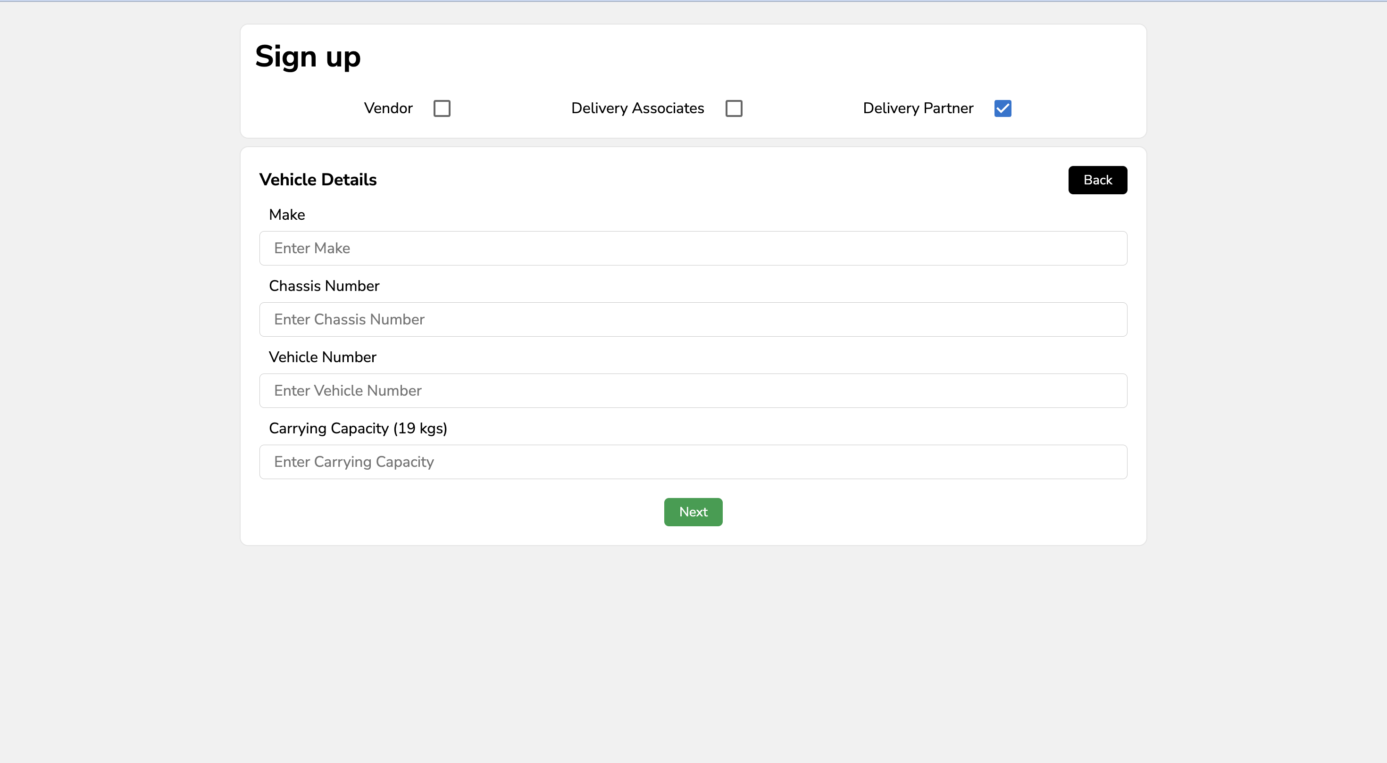Click the Delivery Partner label text

pos(918,108)
